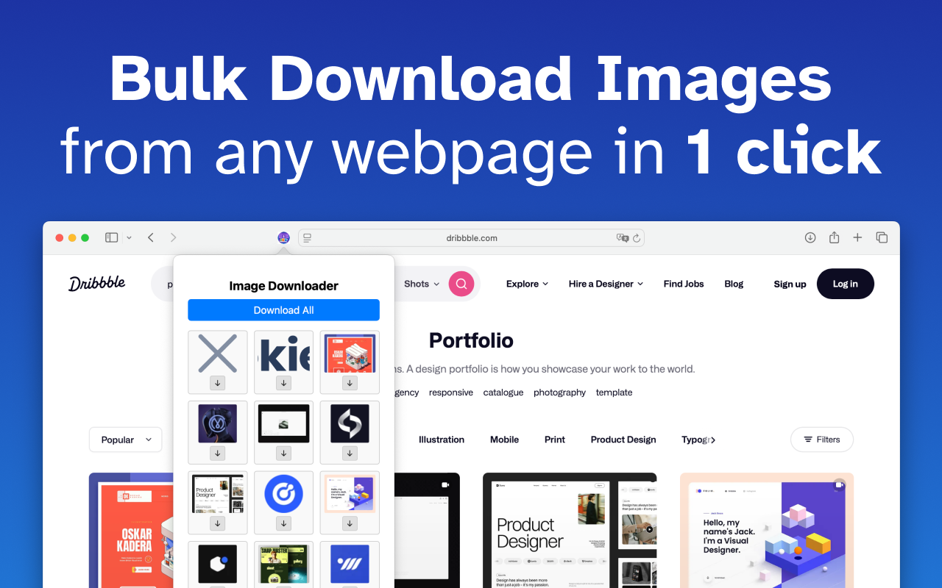Switch to the Illustration category
This screenshot has height=588, width=942.
point(442,440)
